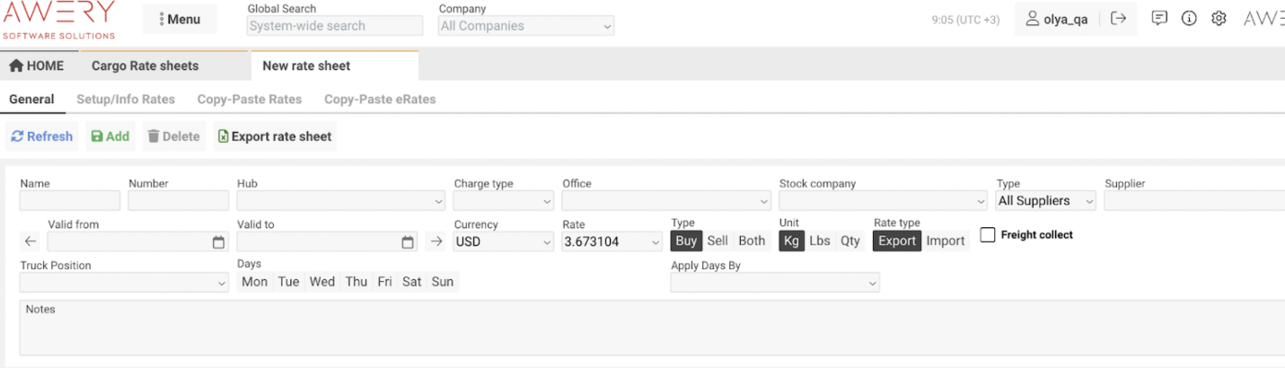This screenshot has height=368, width=1285.
Task: Enable the Freight collect checkbox
Action: 988,235
